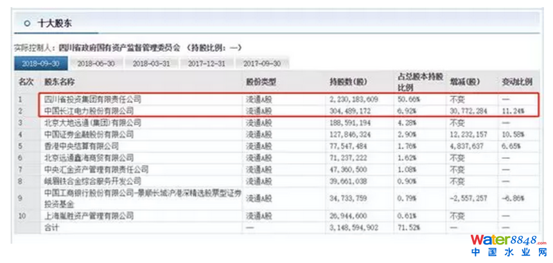The image size is (553, 263).
Task: Click the 股份类型 column header
Action: point(260,82)
